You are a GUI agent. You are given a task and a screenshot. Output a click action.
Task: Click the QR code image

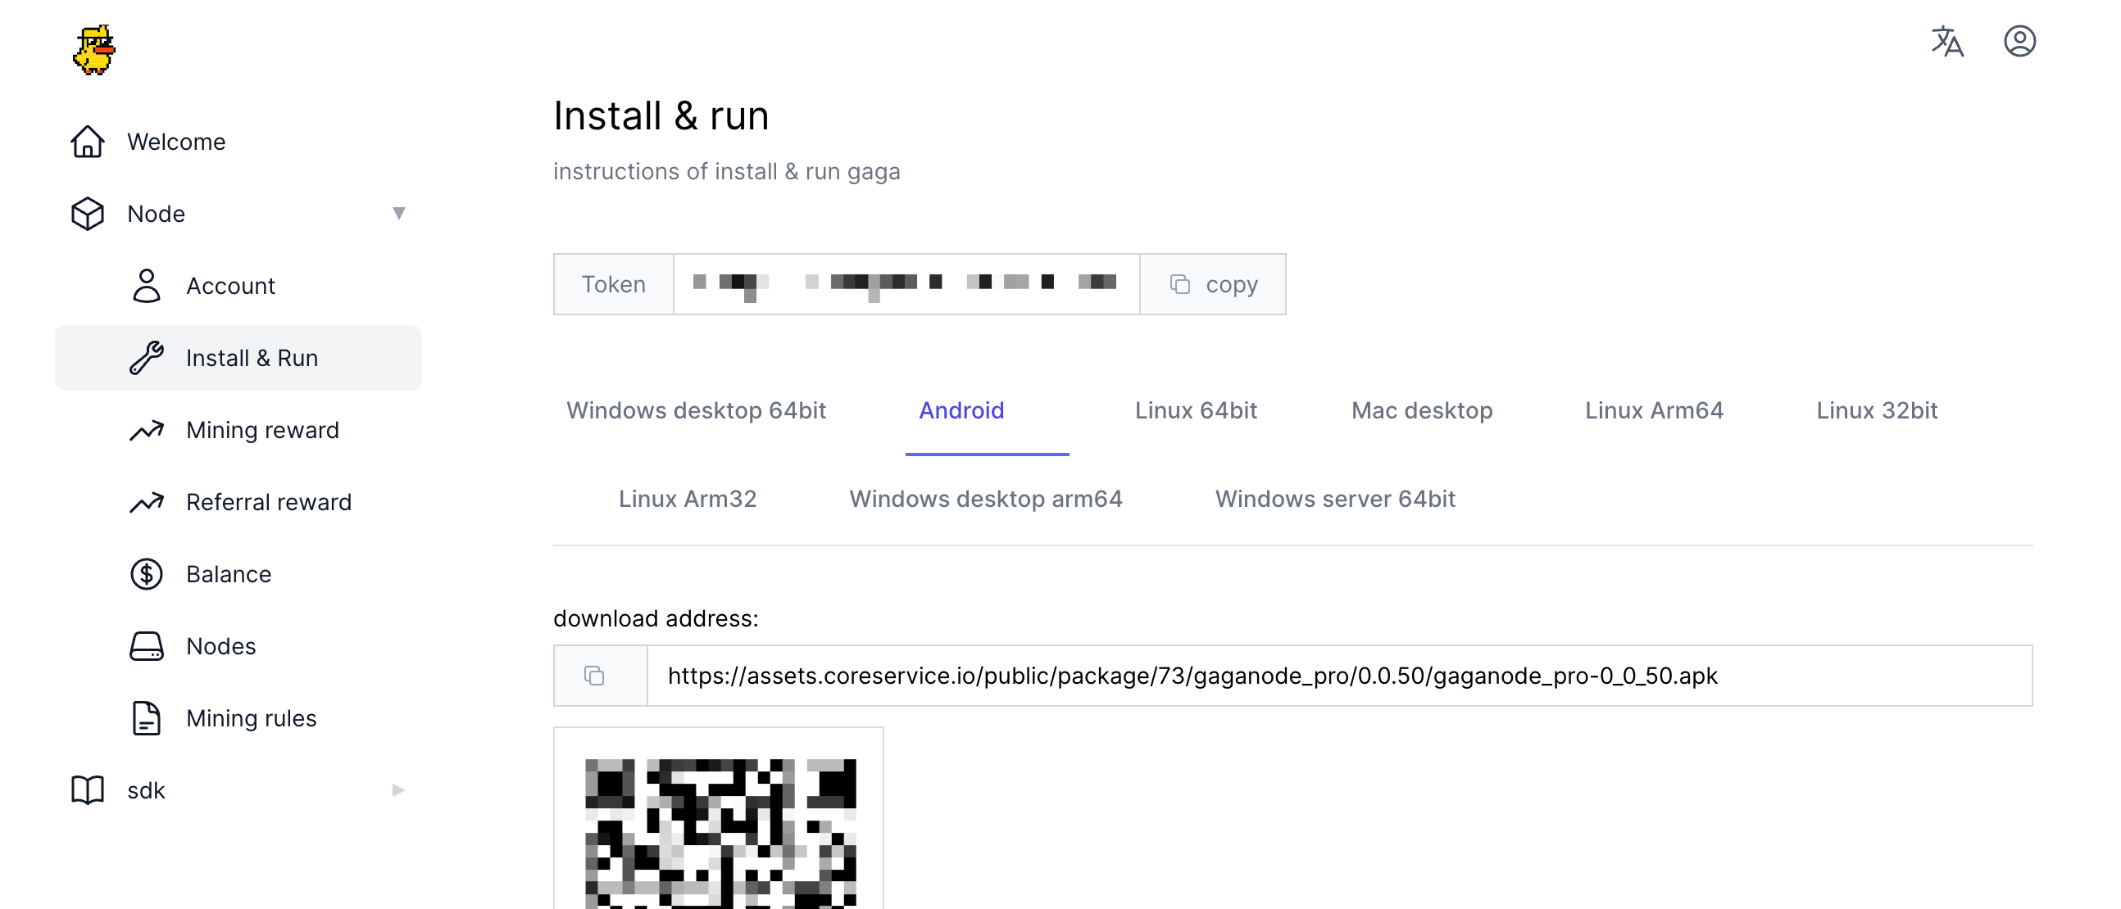(x=719, y=831)
